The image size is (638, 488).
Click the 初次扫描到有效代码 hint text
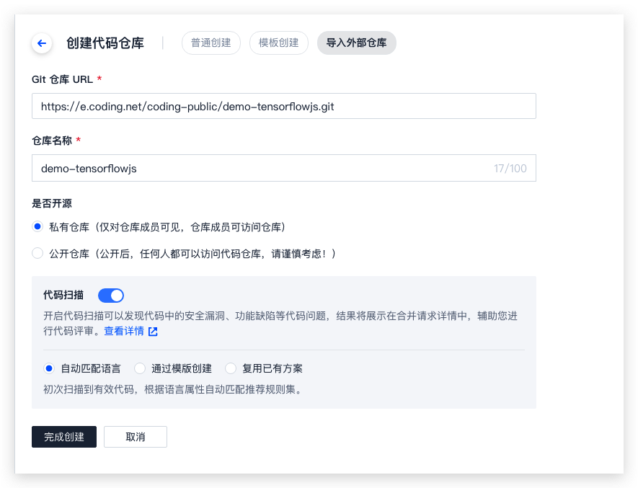pos(173,389)
